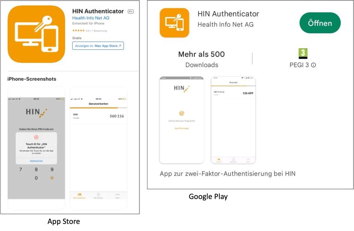354x231 pixels.
Task: Click the HIN logo in the Android screenshot
Action: coord(182,89)
